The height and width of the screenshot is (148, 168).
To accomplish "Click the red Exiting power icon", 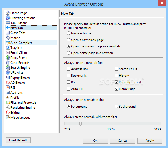I will tap(8, 112).
